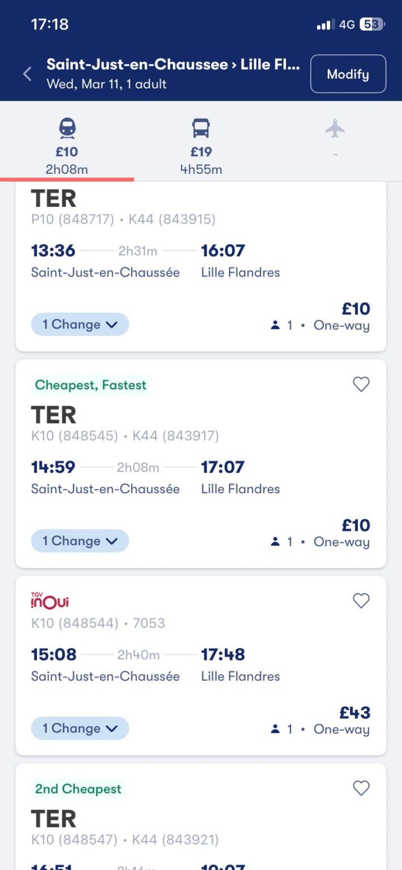Check flight options via the plane icon
Screen dimensions: 402x870
click(x=335, y=133)
